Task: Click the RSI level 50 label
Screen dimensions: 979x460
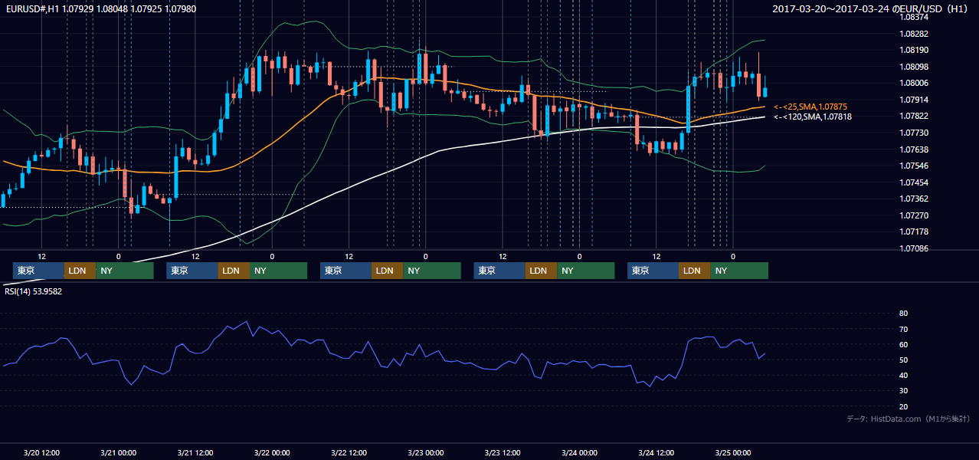Action: [x=904, y=360]
